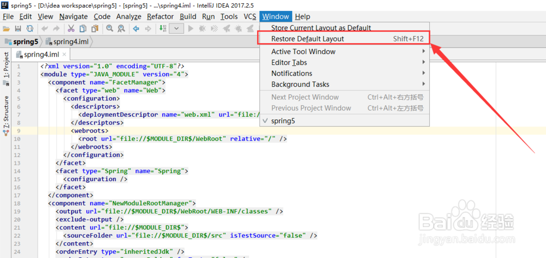This screenshot has width=546, height=258.
Task: Click spring5 in the navigation breadcrumb
Action: 22,41
